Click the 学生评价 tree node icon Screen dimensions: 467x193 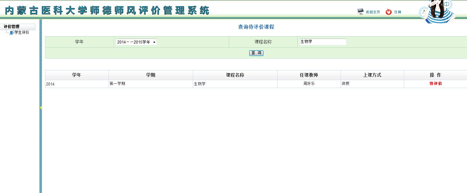tap(12, 33)
